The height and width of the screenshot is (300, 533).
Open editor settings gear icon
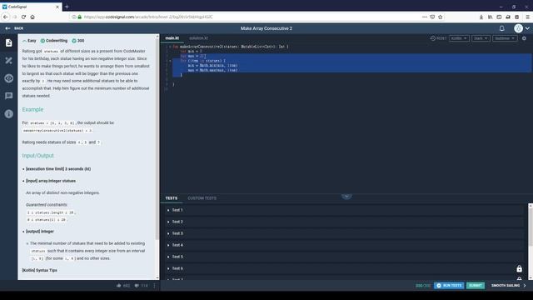pyautogui.click(x=524, y=38)
